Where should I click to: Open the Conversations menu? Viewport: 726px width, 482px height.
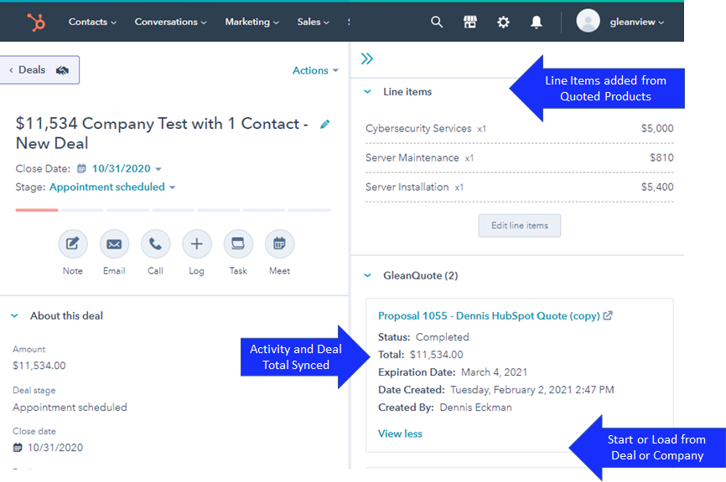click(170, 22)
